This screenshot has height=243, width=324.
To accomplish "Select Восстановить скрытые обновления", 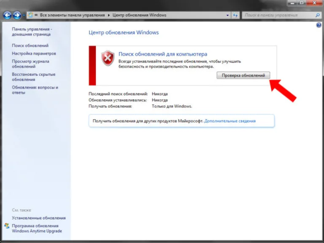I will pos(34,77).
